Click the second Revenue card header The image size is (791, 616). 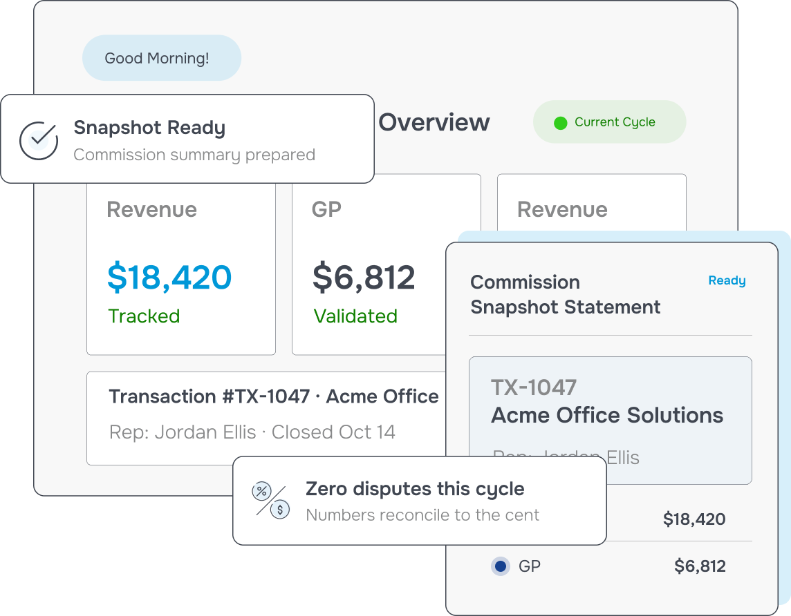562,209
